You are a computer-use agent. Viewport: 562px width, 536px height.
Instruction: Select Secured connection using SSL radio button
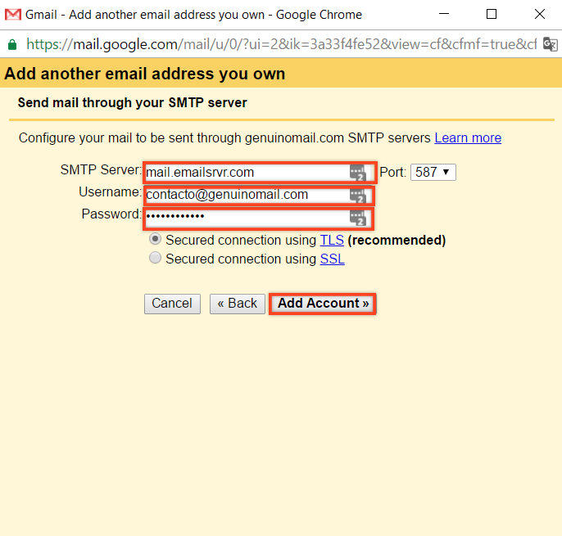155,258
